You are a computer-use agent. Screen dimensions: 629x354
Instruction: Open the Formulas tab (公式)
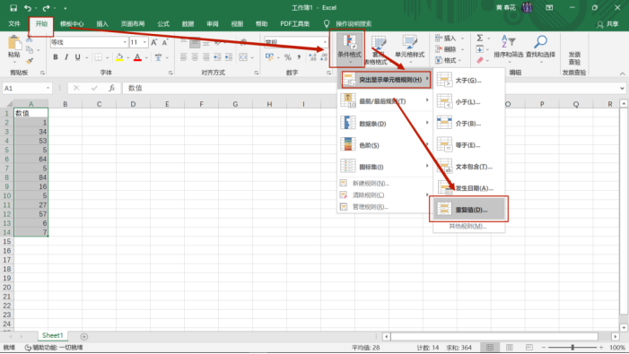coord(163,24)
